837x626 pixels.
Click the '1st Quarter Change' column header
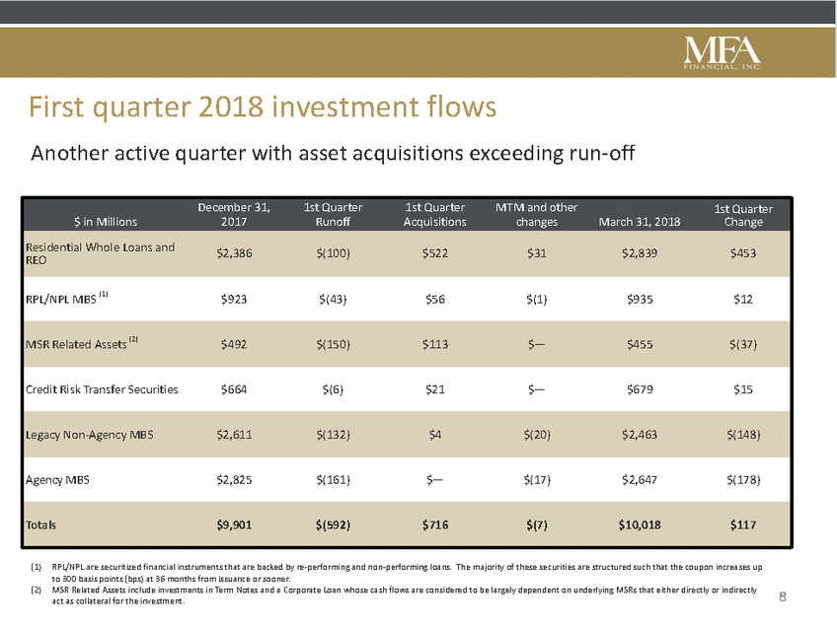[743, 216]
